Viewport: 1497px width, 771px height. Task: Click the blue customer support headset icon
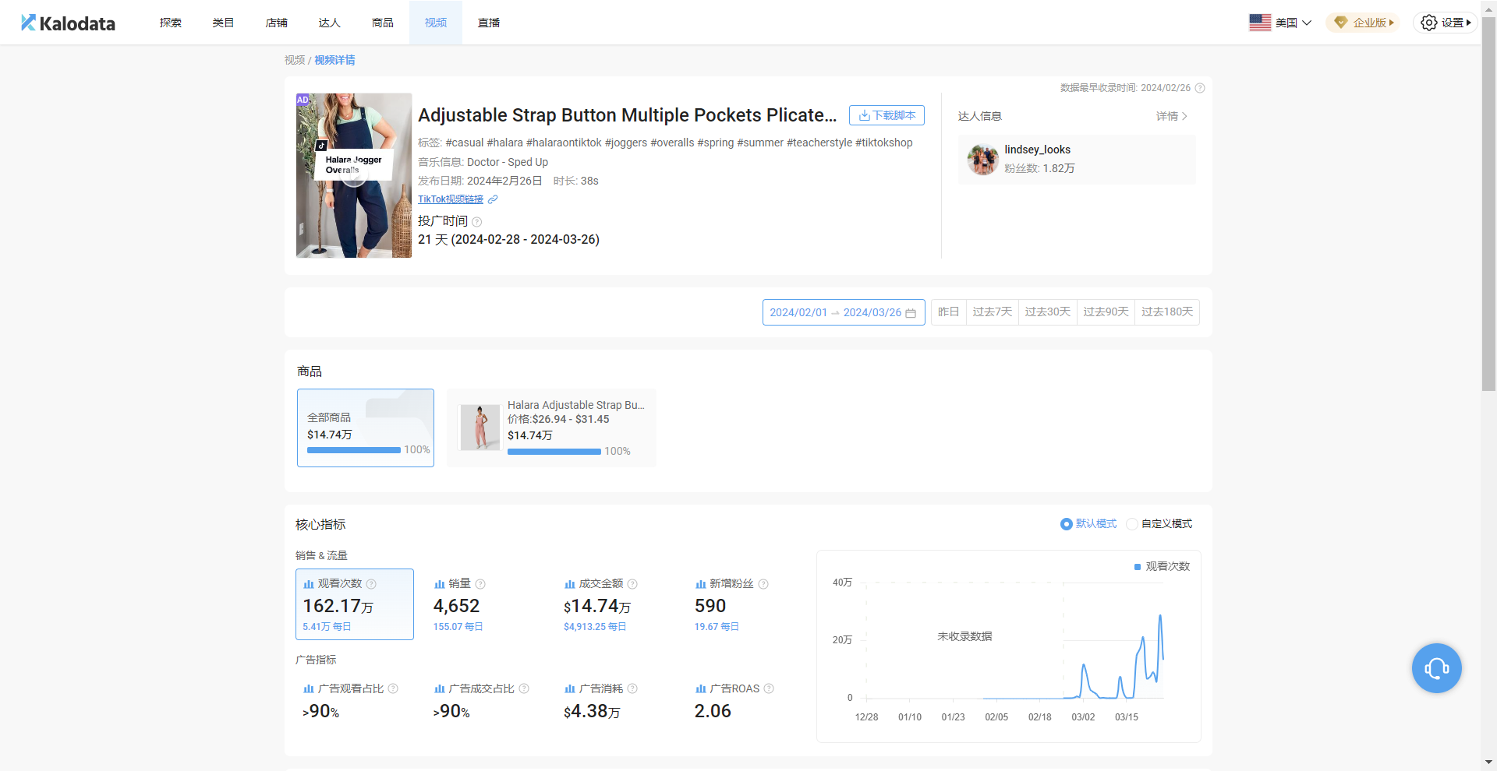pyautogui.click(x=1436, y=668)
